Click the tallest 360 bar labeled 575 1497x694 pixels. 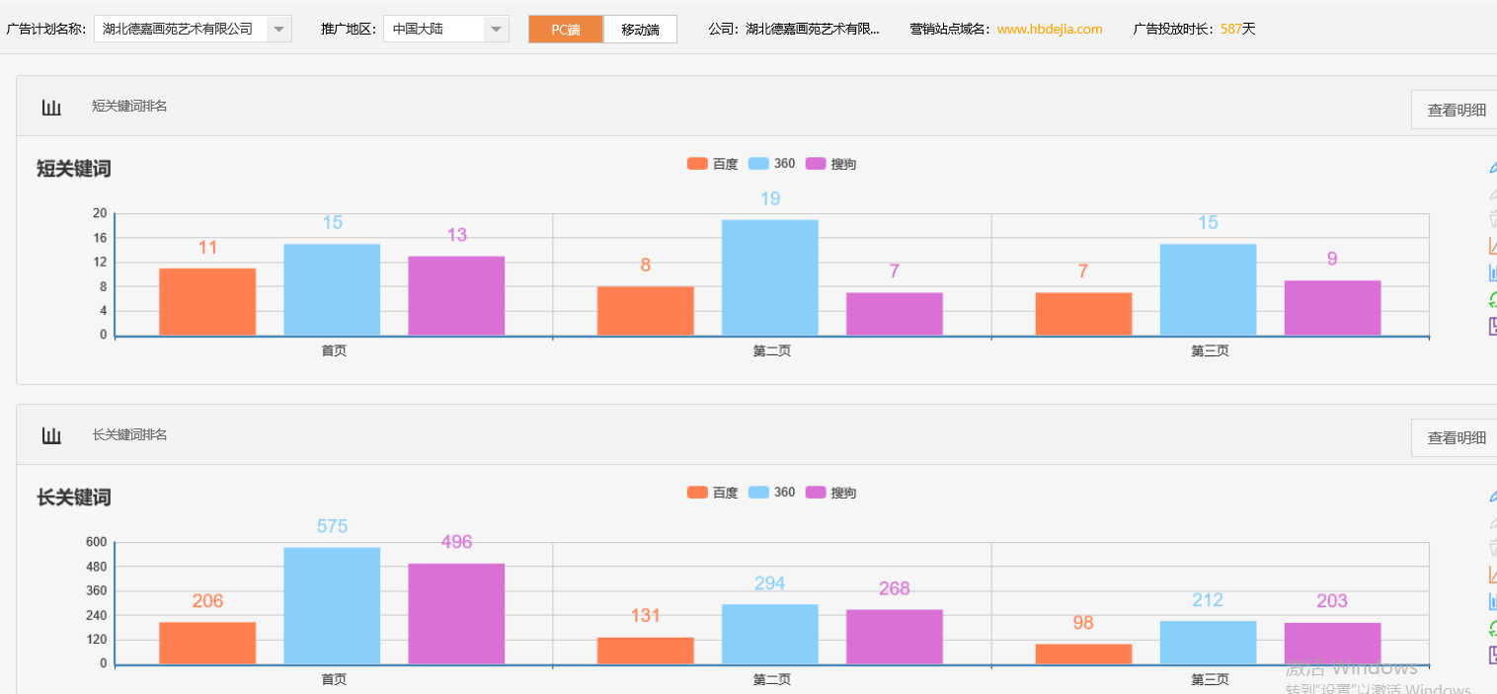(x=333, y=607)
